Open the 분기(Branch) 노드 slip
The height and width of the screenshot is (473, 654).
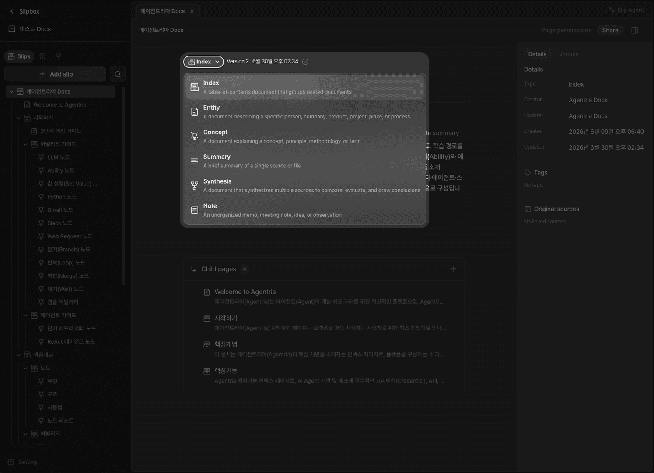[69, 249]
